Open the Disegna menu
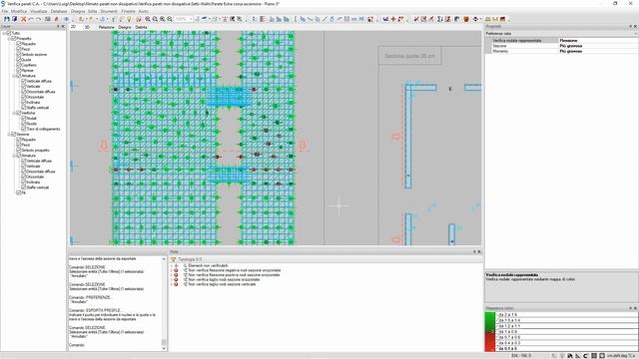 [78, 11]
